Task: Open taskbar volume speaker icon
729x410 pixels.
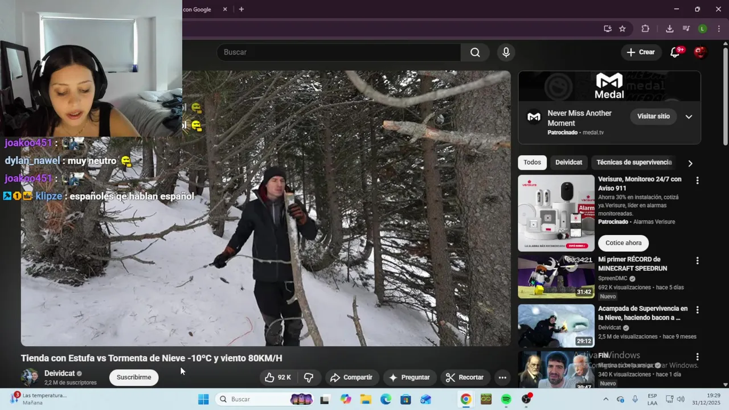Action: pos(681,399)
